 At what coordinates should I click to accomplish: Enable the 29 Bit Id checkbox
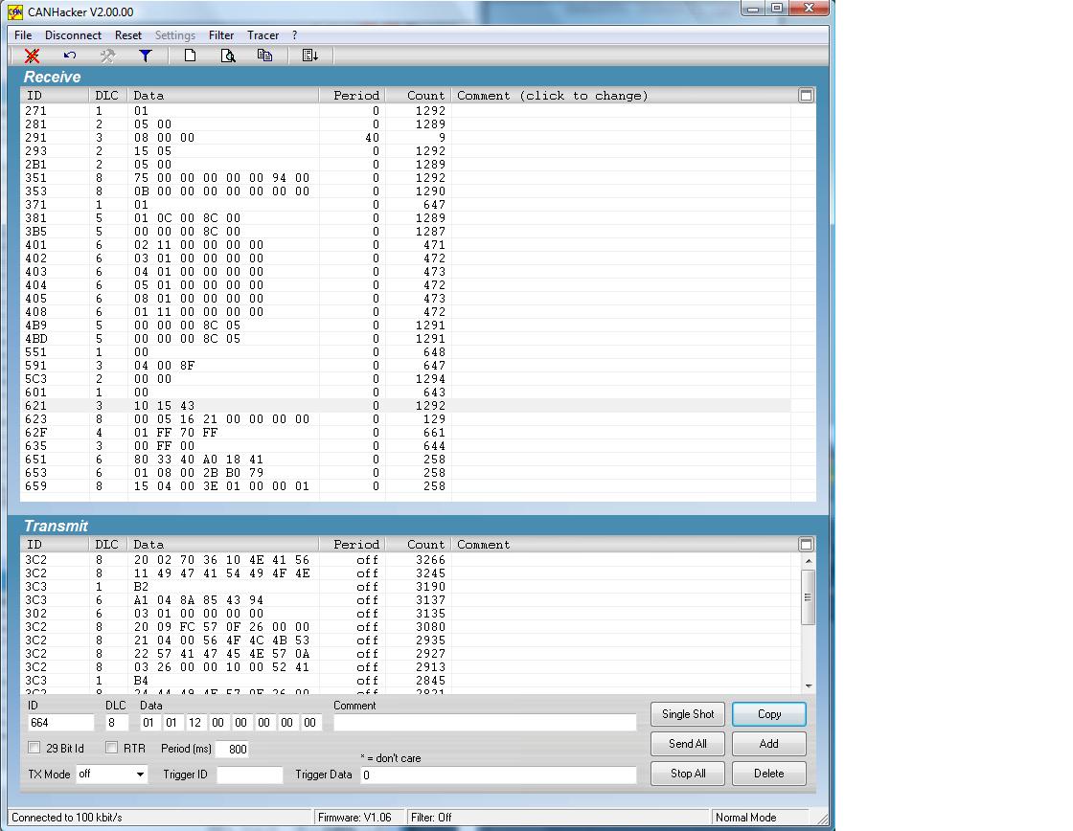coord(34,748)
